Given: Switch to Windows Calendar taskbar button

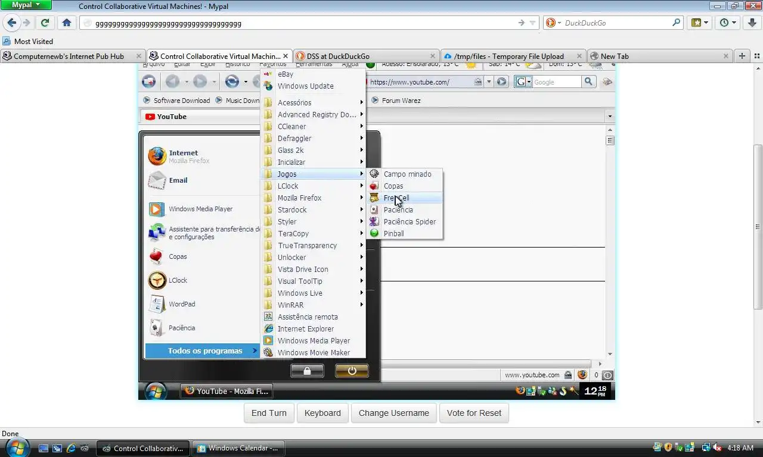Looking at the screenshot, I should click(238, 448).
